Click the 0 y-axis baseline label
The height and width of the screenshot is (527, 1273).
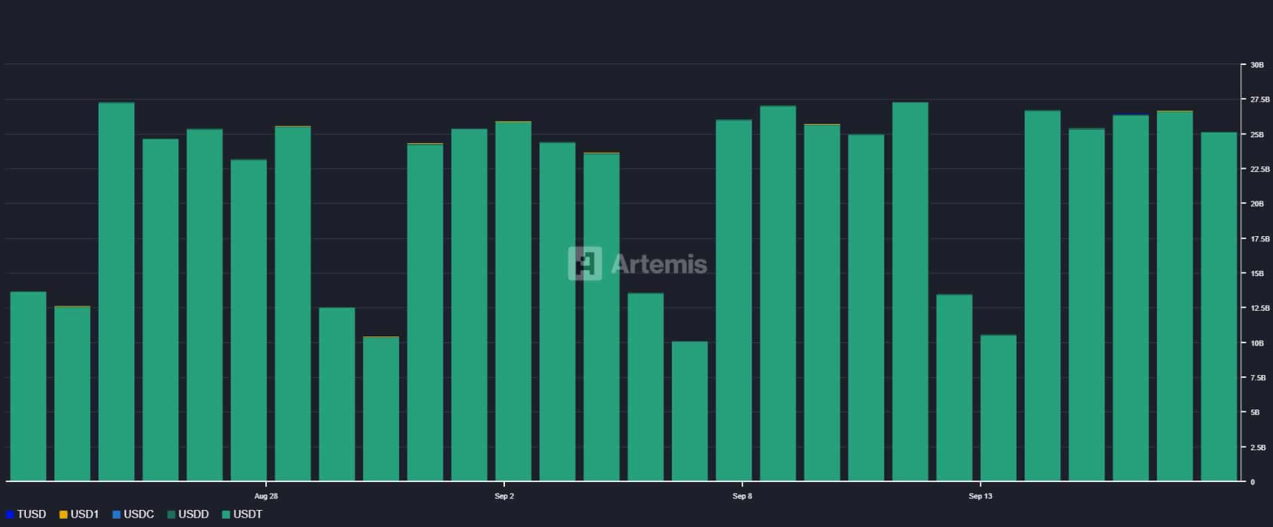[1252, 482]
